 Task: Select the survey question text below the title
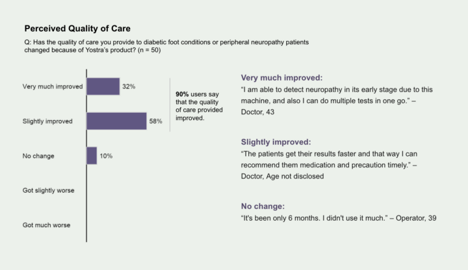click(x=165, y=46)
